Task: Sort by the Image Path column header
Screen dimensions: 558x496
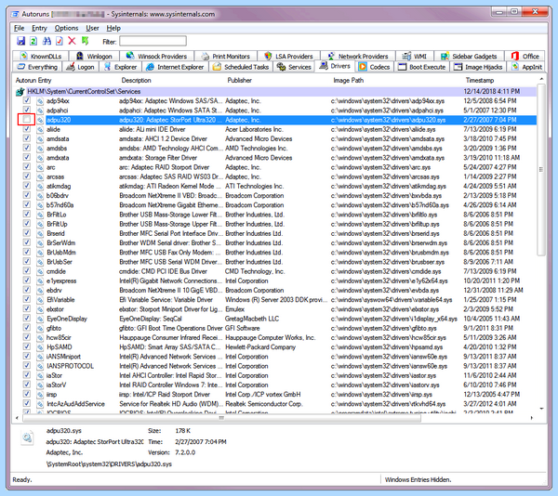Action: (x=349, y=80)
